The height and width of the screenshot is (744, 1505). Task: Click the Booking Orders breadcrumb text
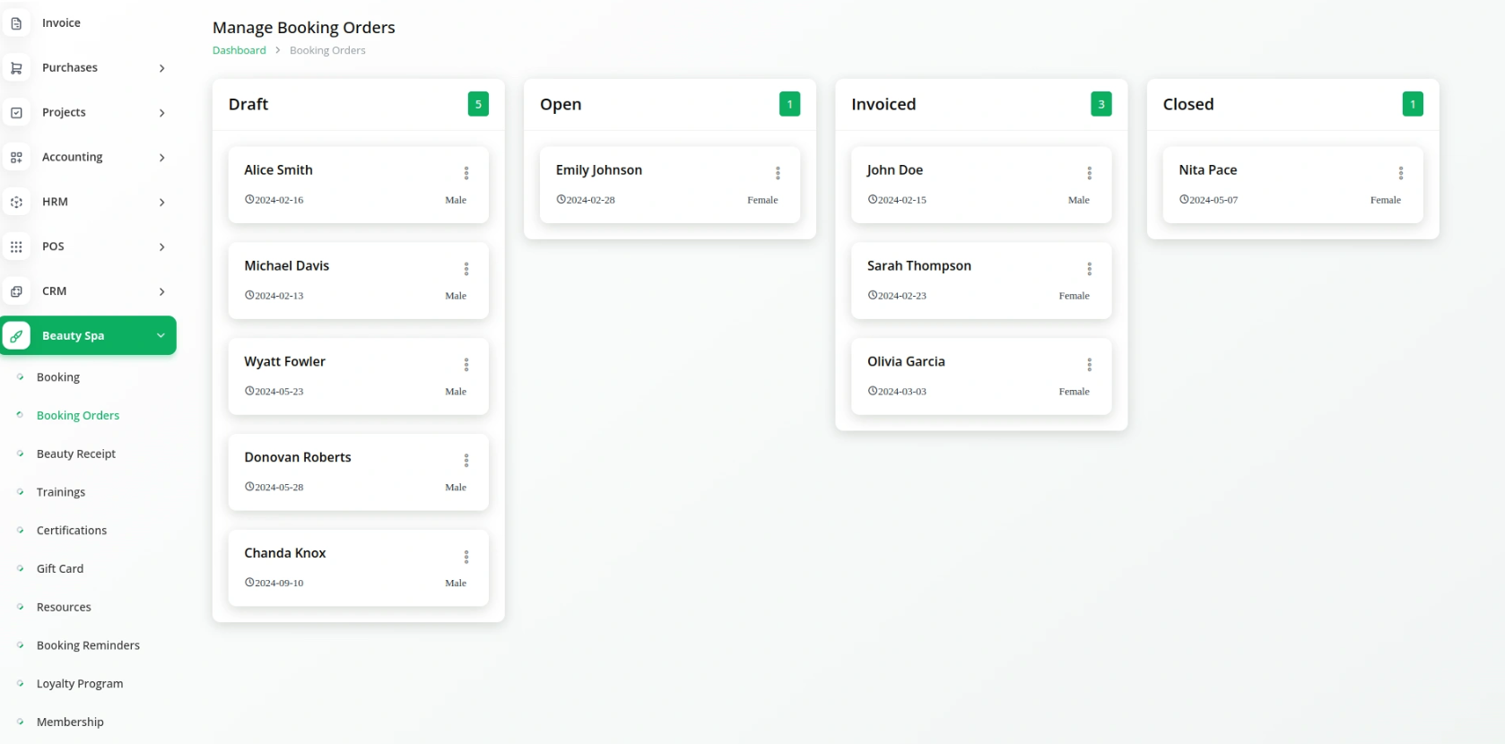327,51
